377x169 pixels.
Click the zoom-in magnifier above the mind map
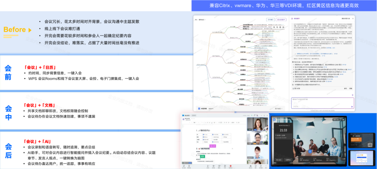(274, 27)
